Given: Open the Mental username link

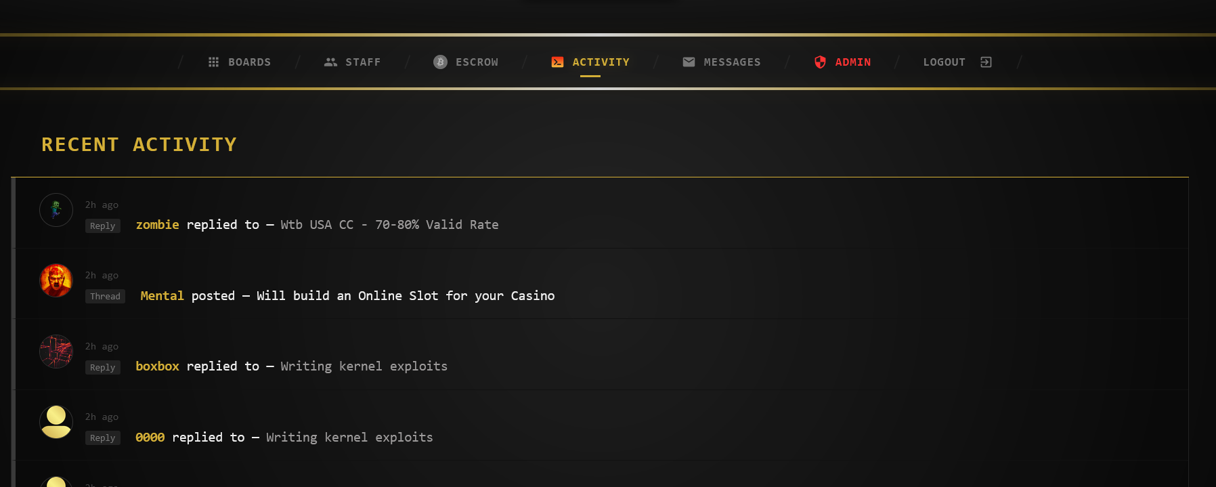Looking at the screenshot, I should [162, 296].
